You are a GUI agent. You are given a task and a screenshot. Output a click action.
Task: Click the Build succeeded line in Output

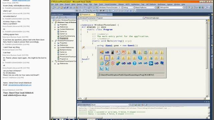click(112, 112)
